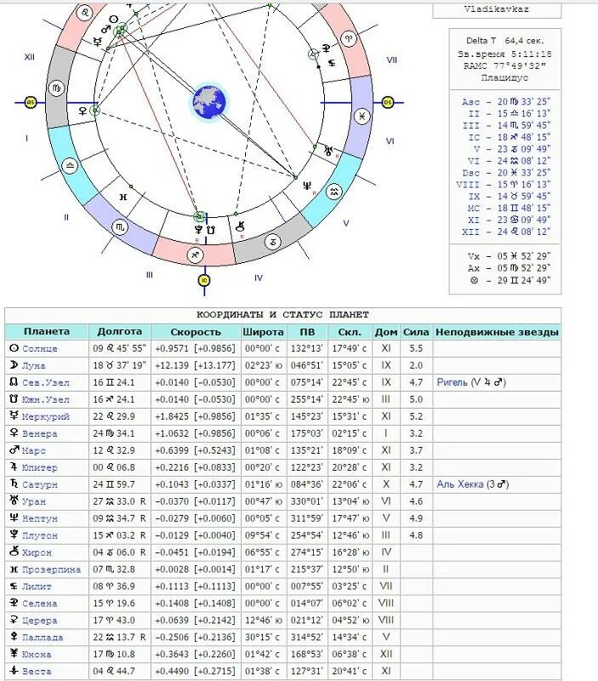Click the Saturn symbol in table row

tap(14, 484)
